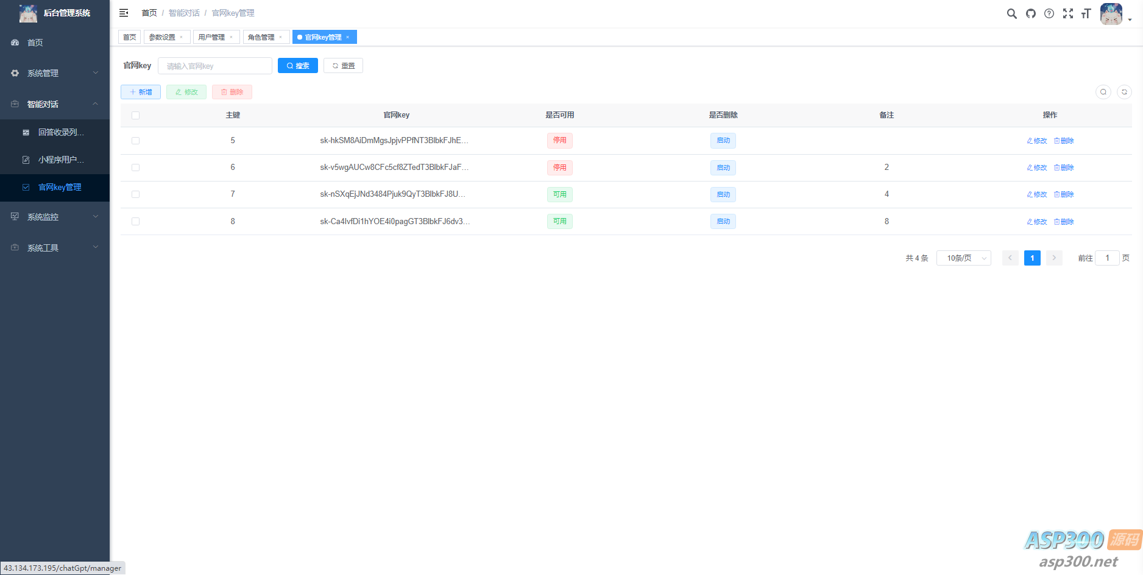Expand the 系统管理 sidebar menu
1143x575 pixels.
55,73
